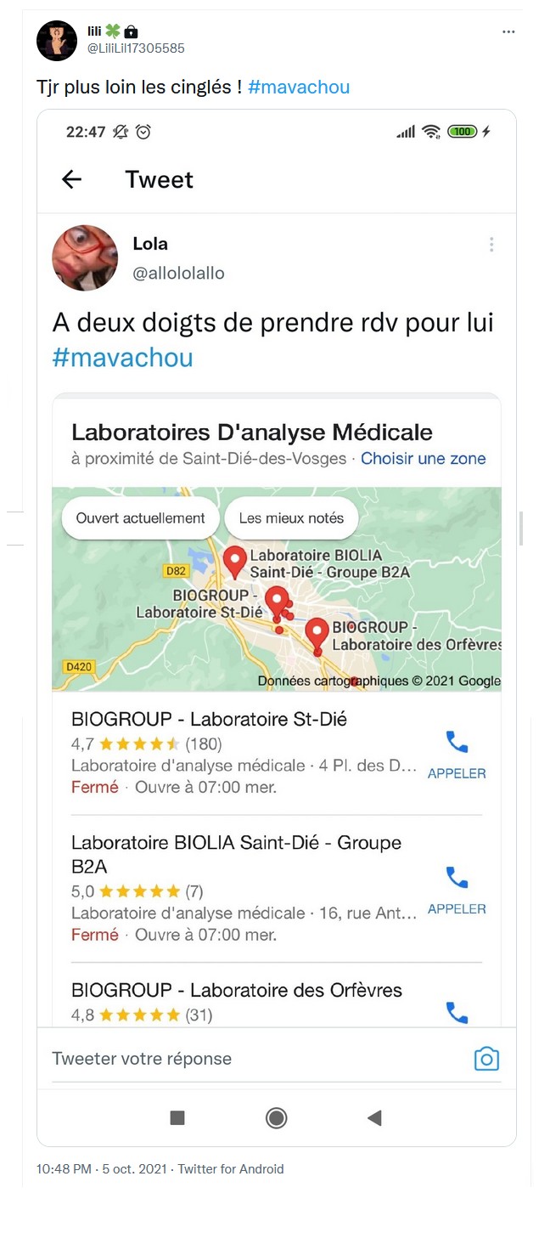The height and width of the screenshot is (1244, 550).
Task: Tap phone icon for Laboratoire BIOLIA Saint-Dié
Action: 457,879
